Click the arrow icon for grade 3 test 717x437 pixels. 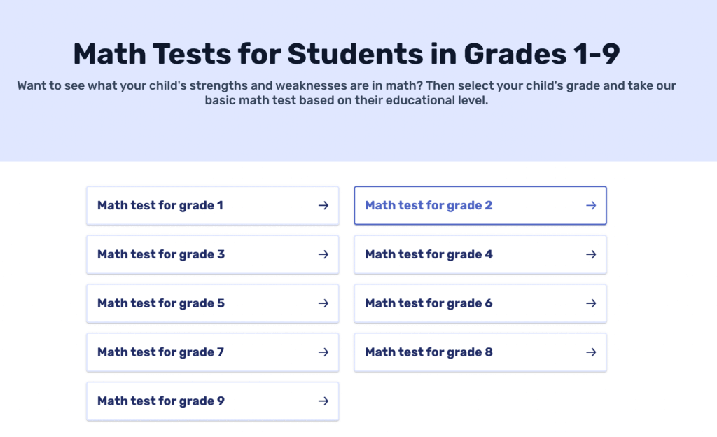(323, 254)
